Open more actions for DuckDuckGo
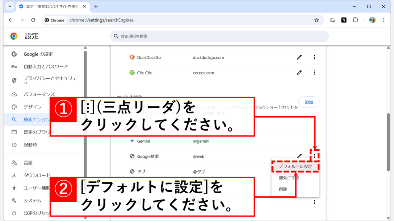Screen dimensions: 394x221 point(314,58)
